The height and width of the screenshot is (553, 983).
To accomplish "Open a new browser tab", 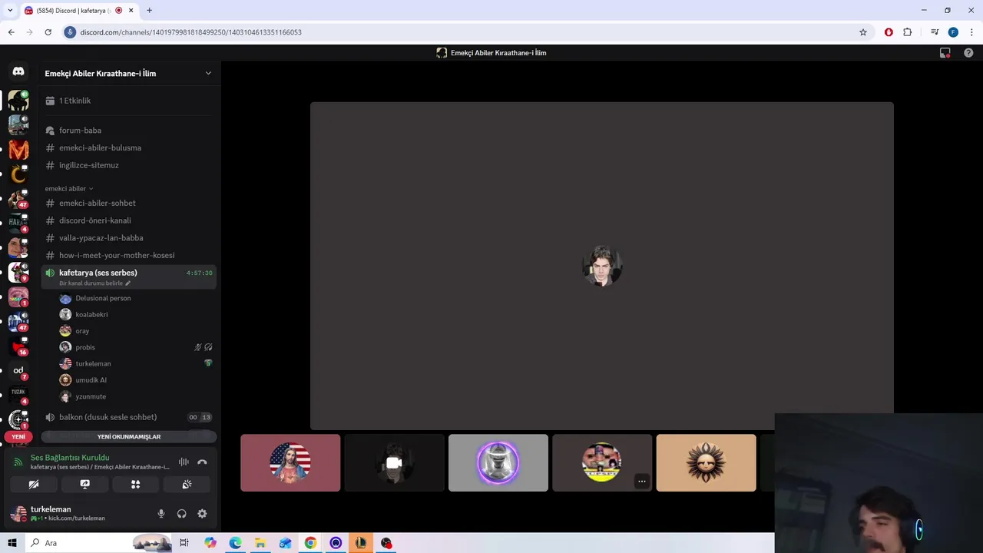I will click(x=149, y=10).
